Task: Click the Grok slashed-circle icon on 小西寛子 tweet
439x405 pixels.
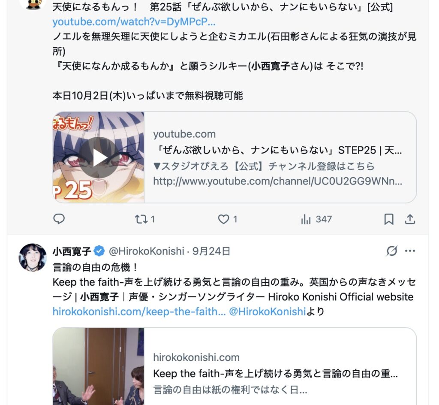Action: pyautogui.click(x=391, y=251)
